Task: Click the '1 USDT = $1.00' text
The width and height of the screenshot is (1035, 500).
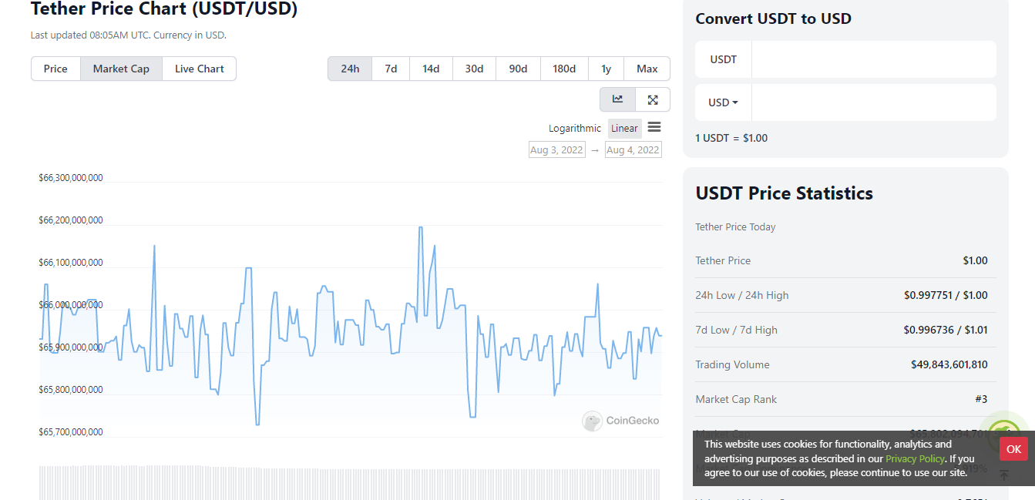Action: coord(731,138)
